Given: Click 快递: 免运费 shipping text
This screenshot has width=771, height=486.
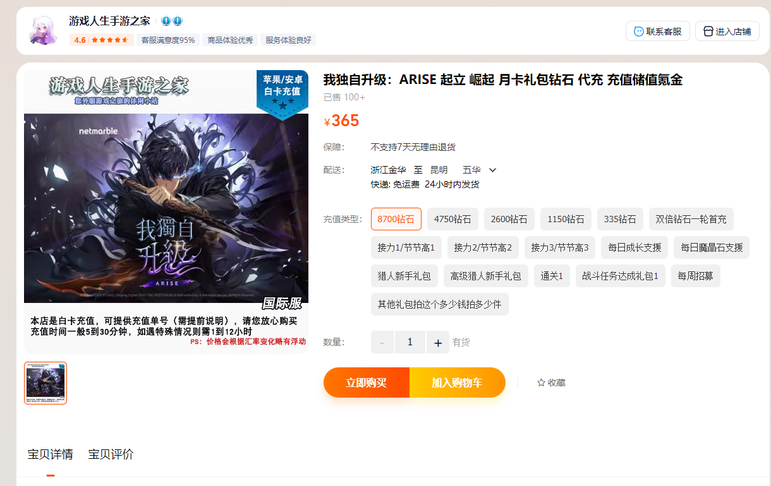Looking at the screenshot, I should coord(395,184).
